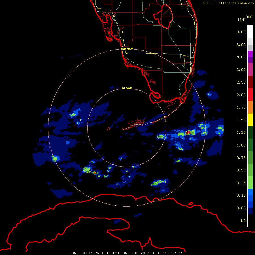
Task: Click the black ND band in legend
Action: click(250, 220)
